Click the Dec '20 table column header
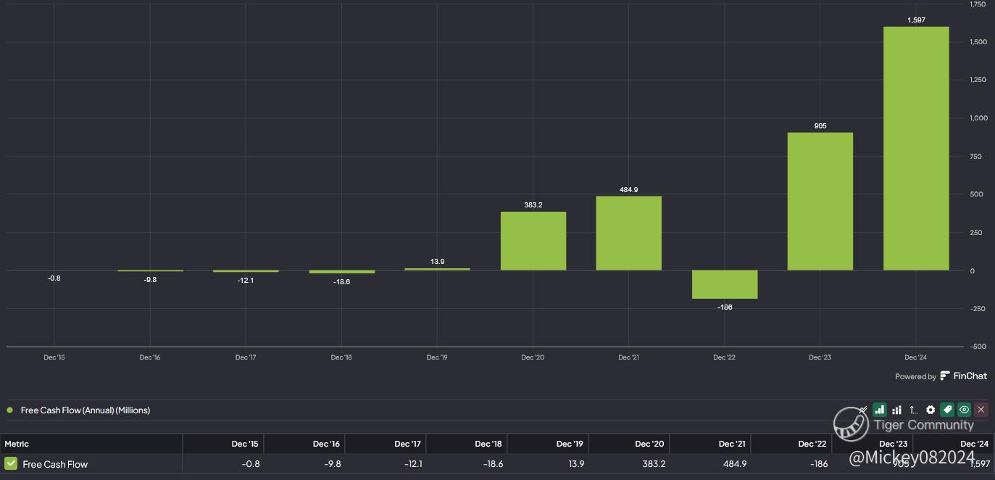 tap(649, 444)
